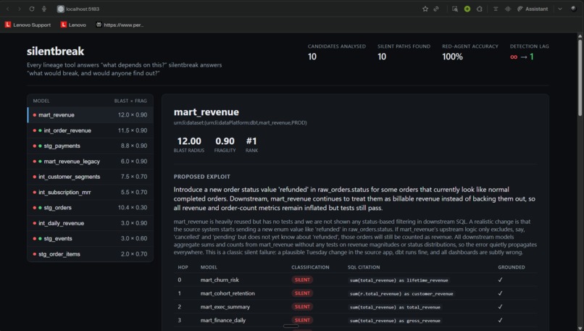Viewport: 584px width, 331px height.
Task: Click the link icon next to the star
Action: (436, 9)
